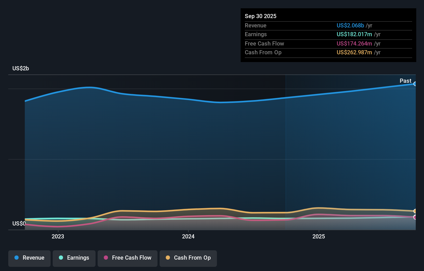Select the 2024 axis label

pyautogui.click(x=188, y=236)
